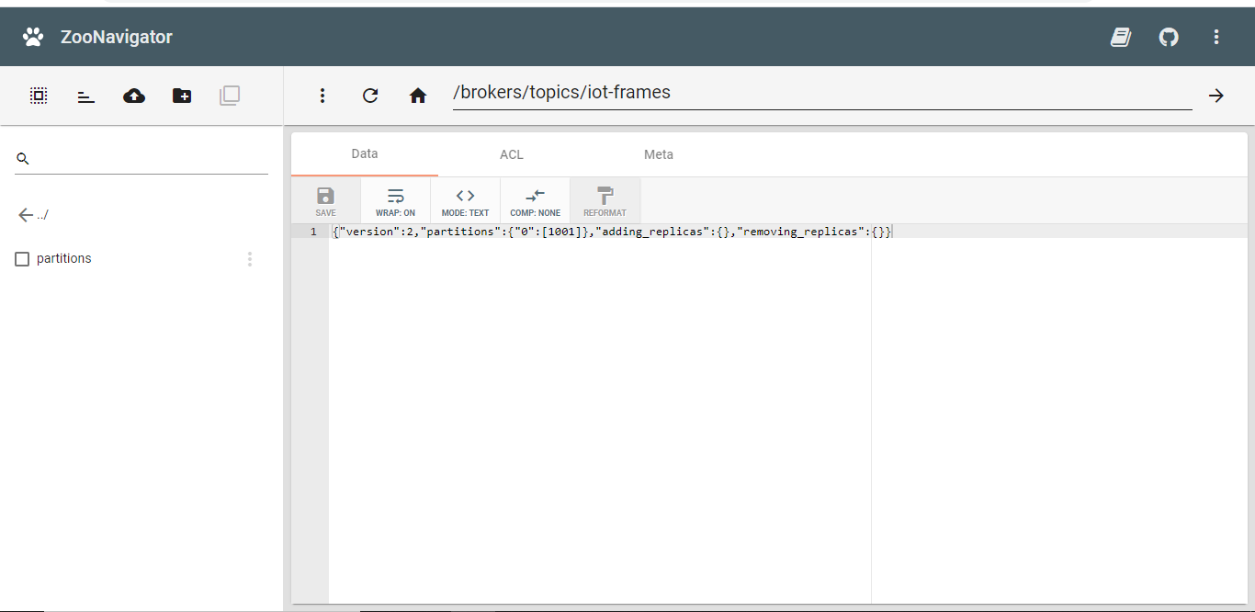
Task: Click the import nodes cloud upload icon
Action: 134,96
